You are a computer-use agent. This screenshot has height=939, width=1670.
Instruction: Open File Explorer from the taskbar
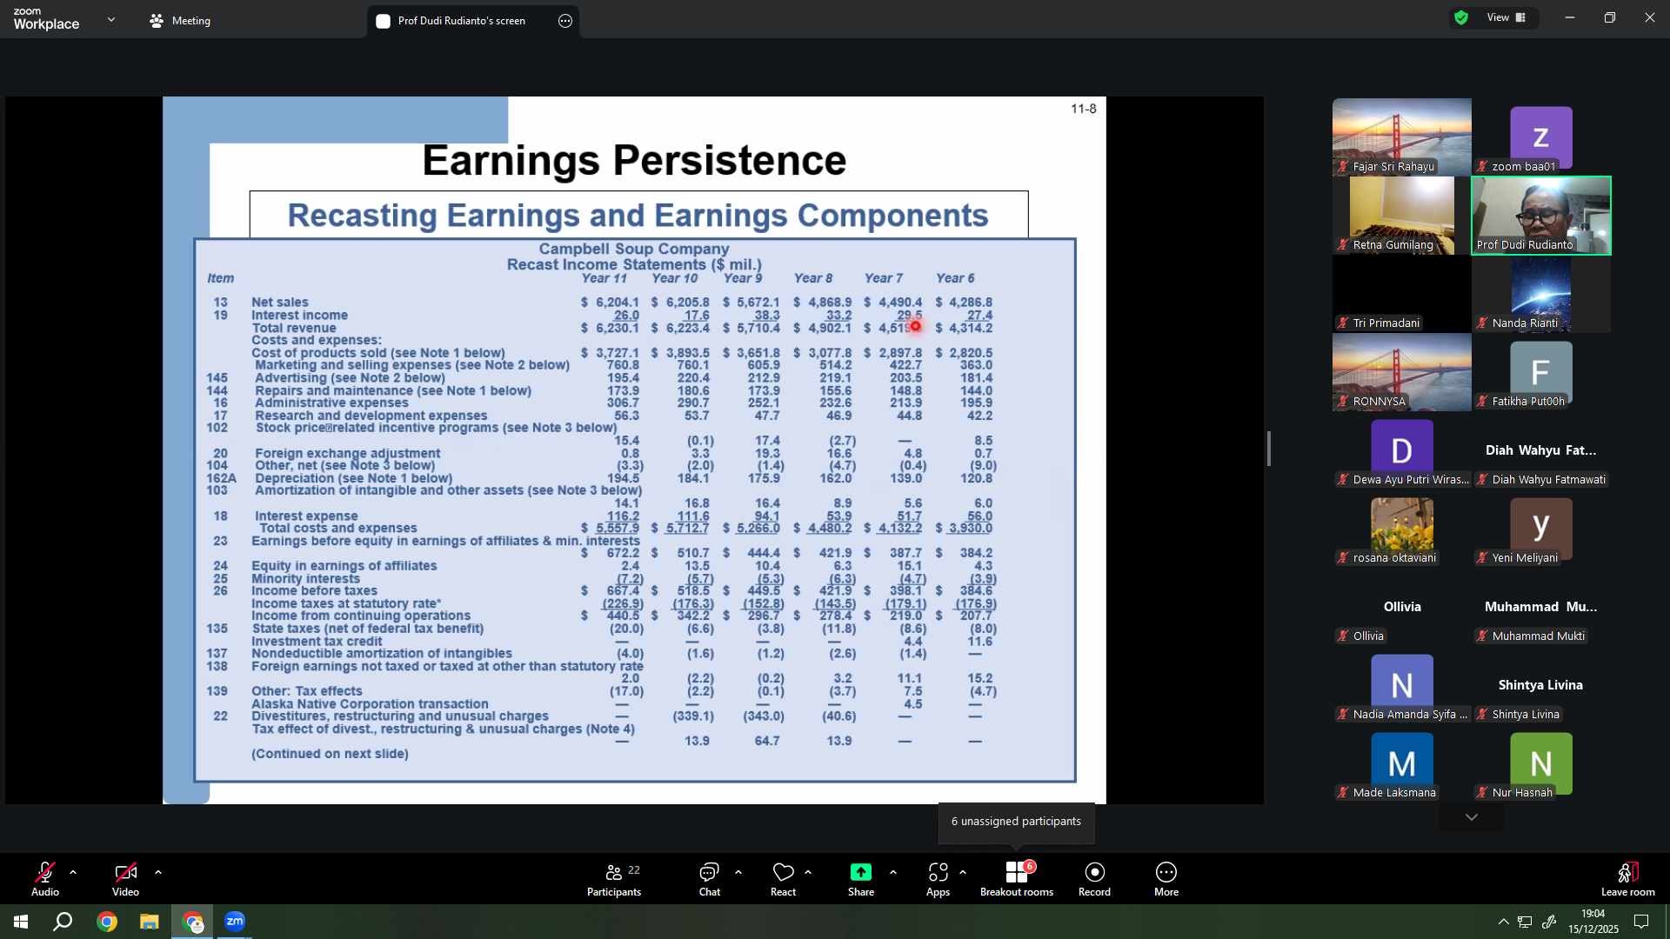150,922
